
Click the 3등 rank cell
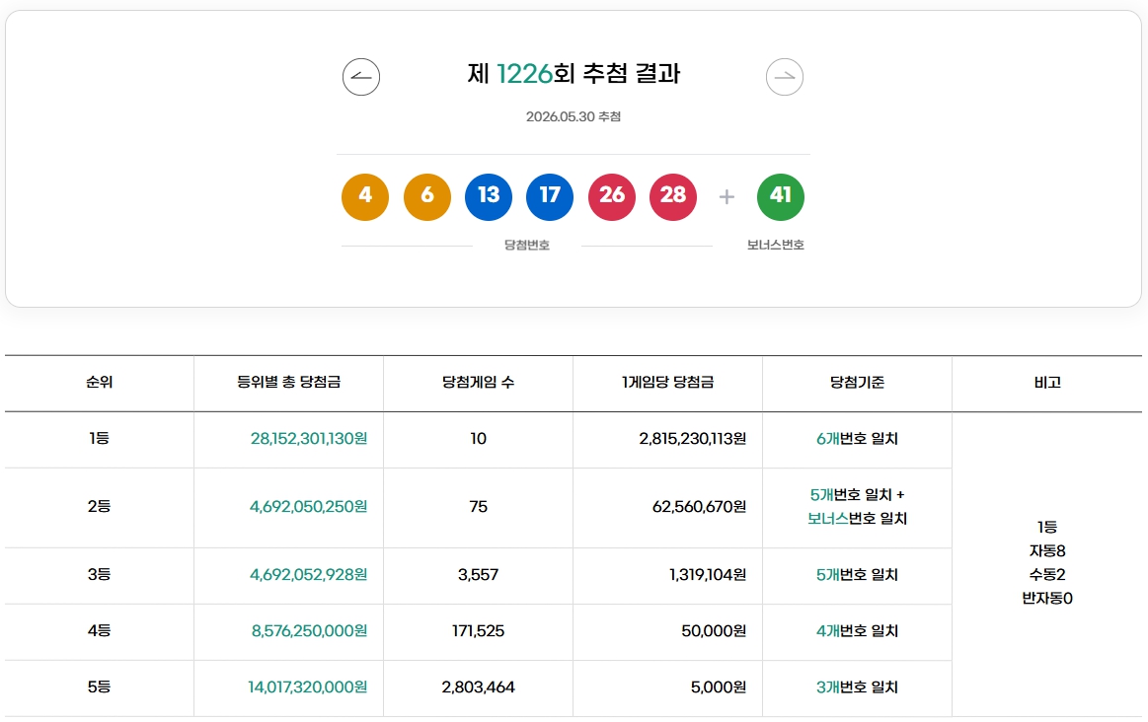tap(100, 574)
